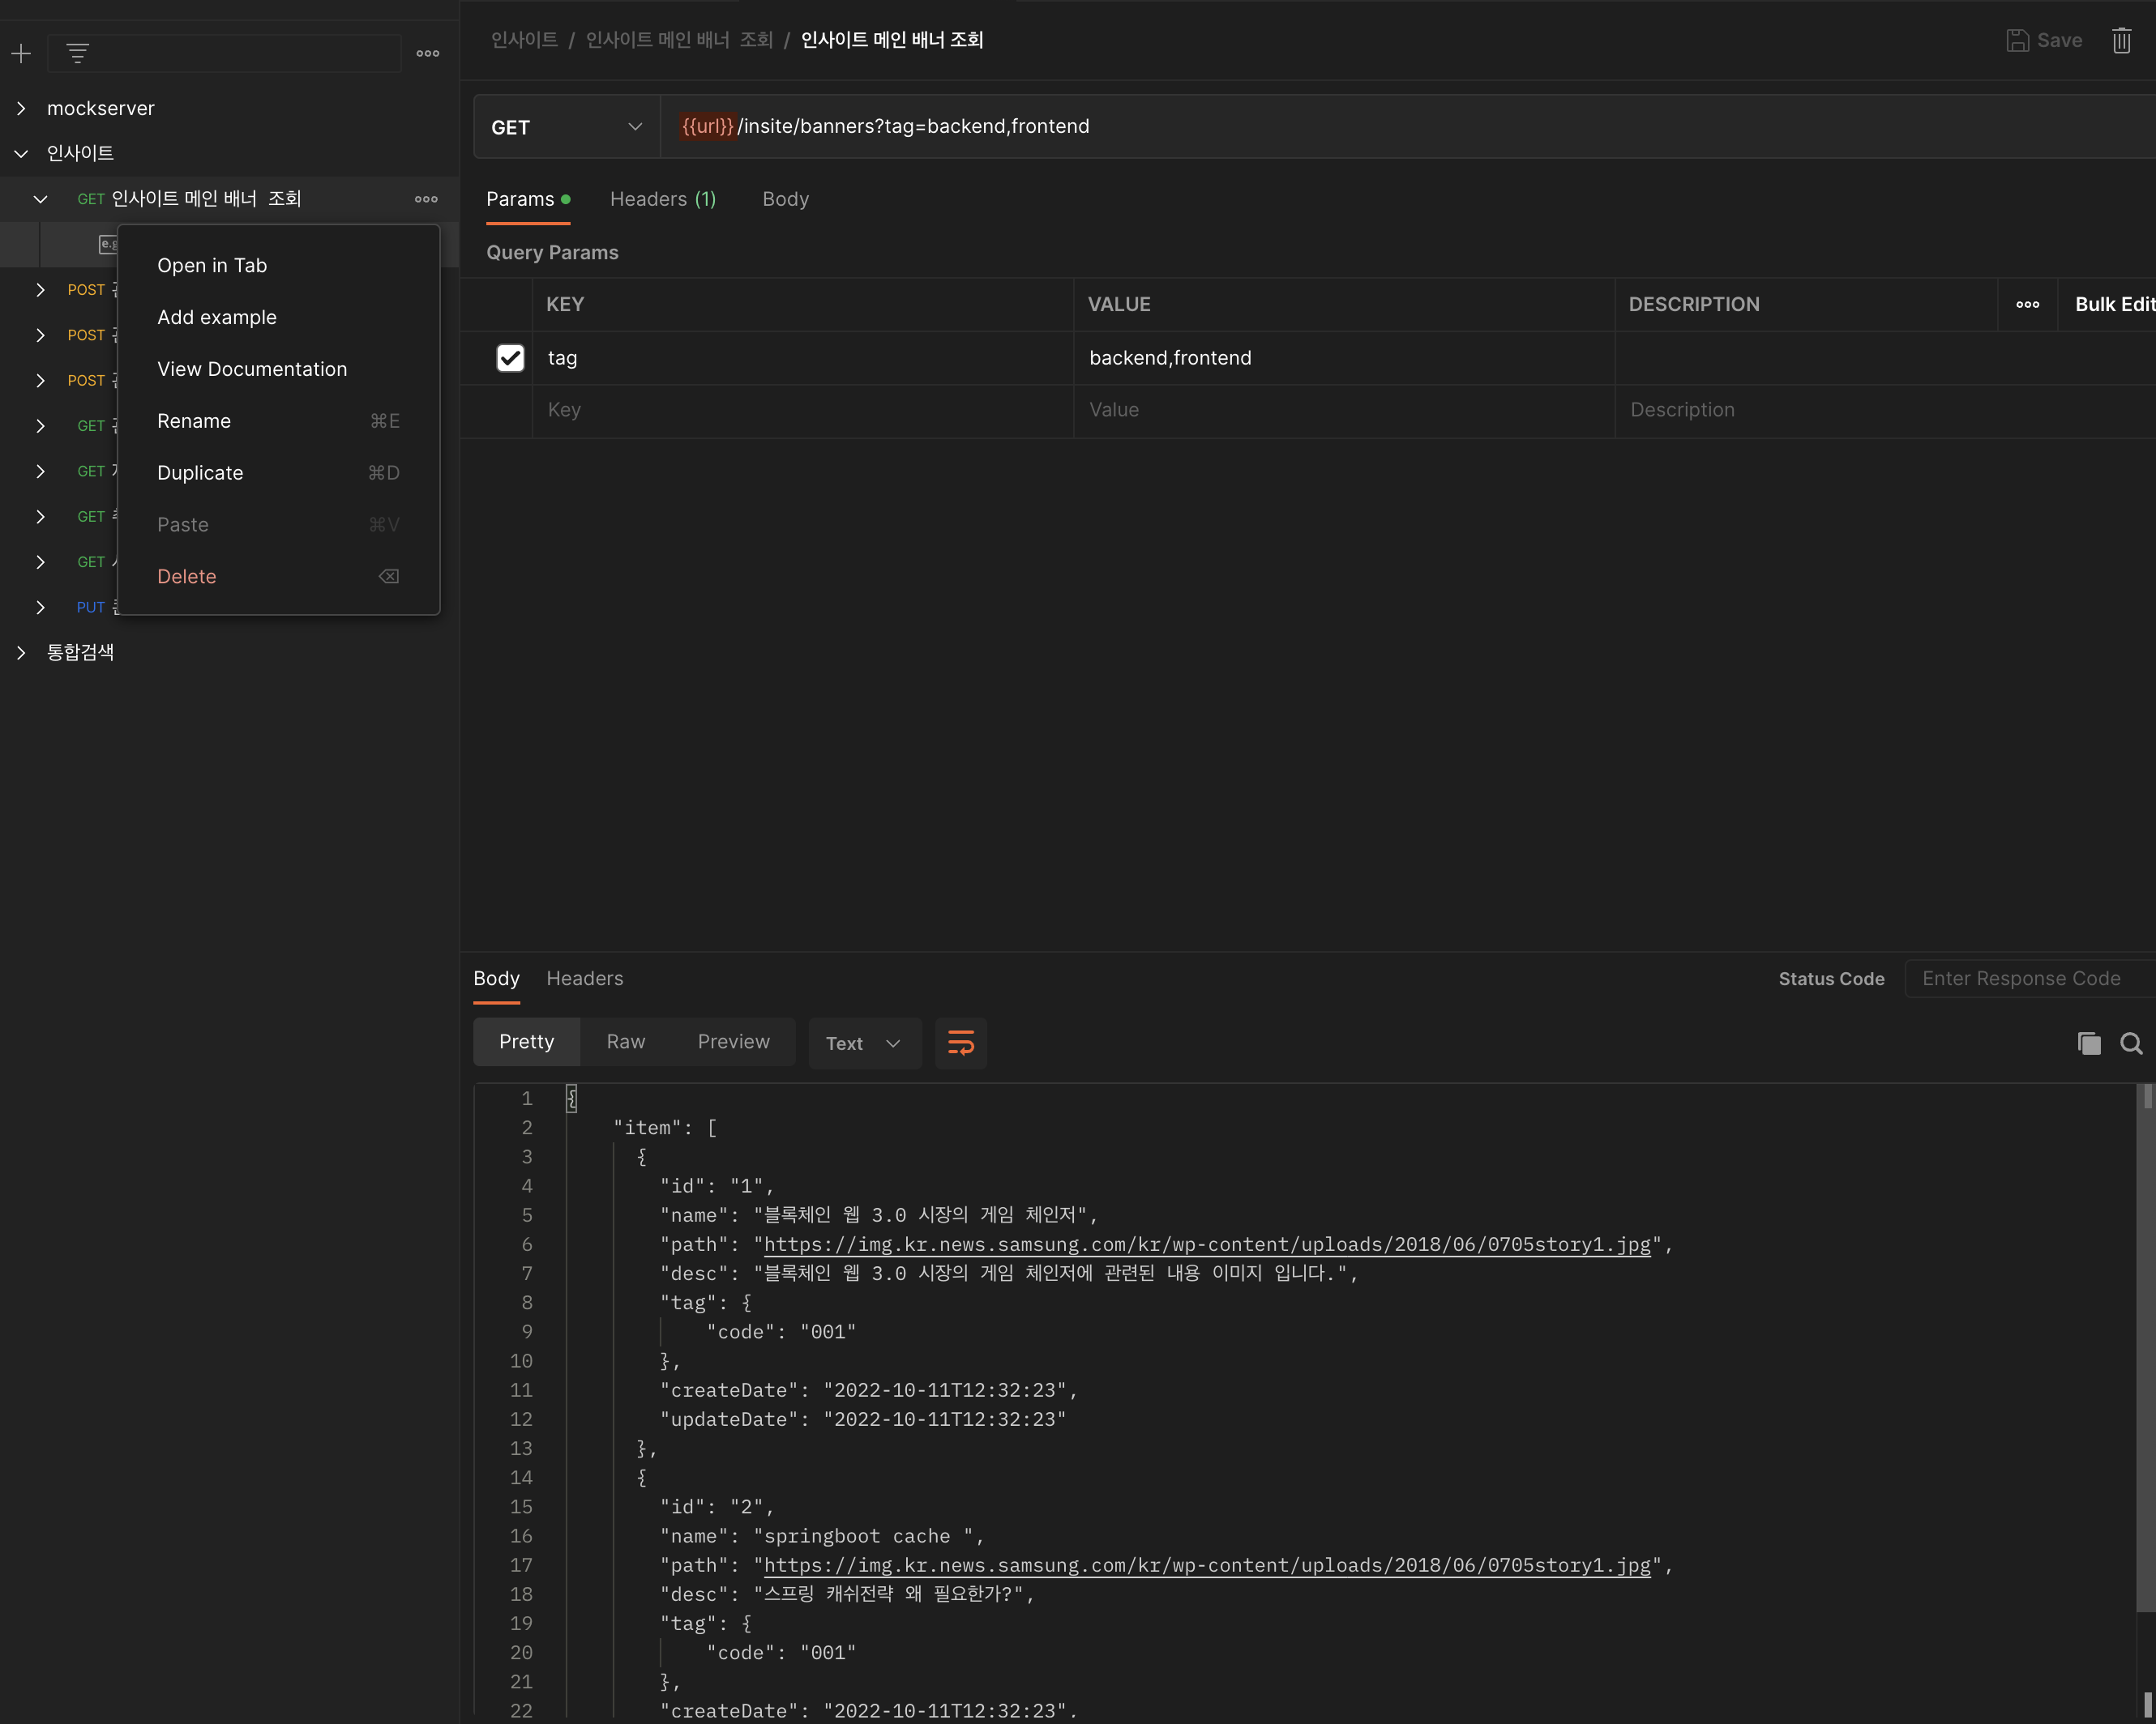Copy response body with the copy icon
Screen dimensions: 2156x1724
click(2088, 1043)
